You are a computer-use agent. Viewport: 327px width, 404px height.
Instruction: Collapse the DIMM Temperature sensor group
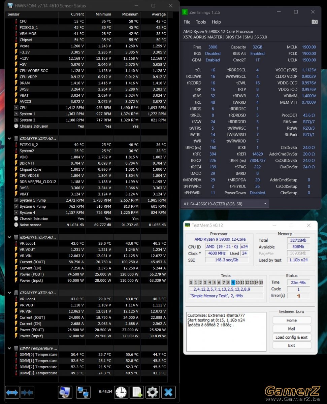coord(9,348)
